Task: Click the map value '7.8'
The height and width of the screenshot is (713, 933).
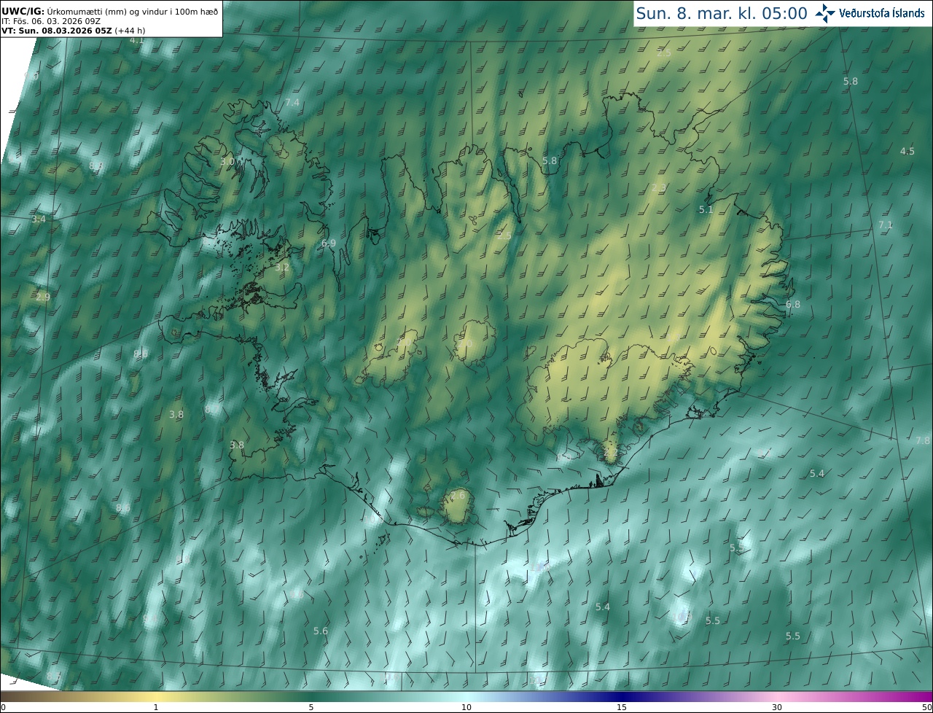Action: (x=923, y=441)
